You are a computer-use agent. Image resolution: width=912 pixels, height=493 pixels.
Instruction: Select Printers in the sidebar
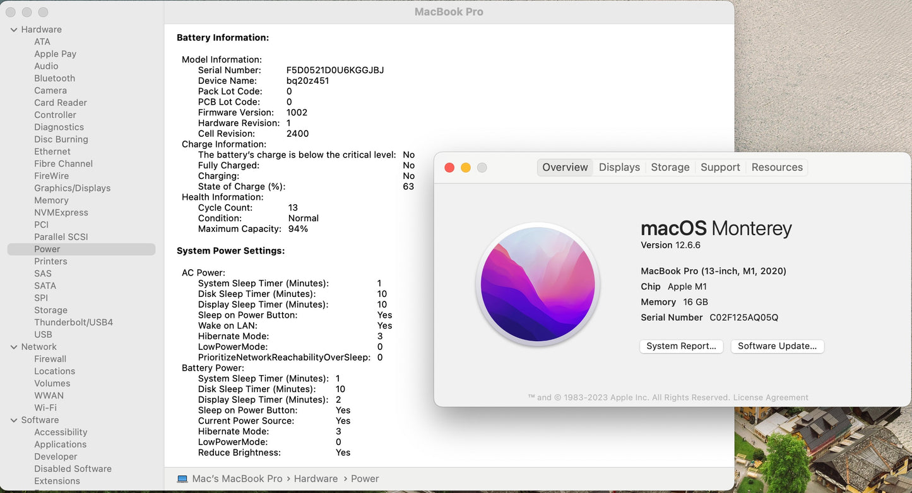pos(51,261)
